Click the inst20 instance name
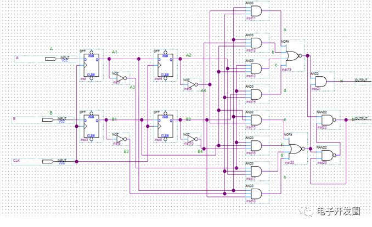 (290, 162)
